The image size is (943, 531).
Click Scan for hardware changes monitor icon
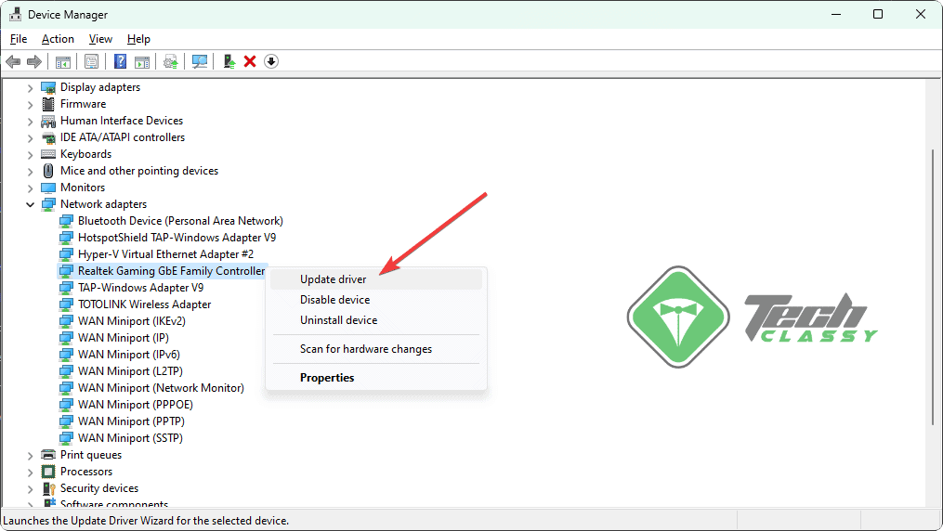pyautogui.click(x=199, y=61)
